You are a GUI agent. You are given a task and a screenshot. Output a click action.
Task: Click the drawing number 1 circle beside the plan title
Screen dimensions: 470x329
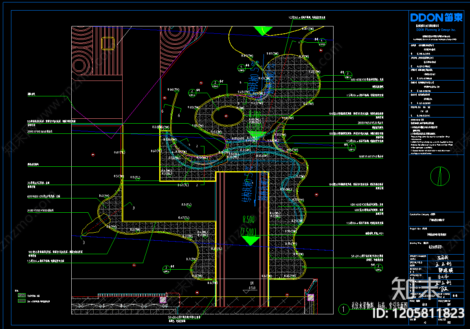tap(343, 309)
